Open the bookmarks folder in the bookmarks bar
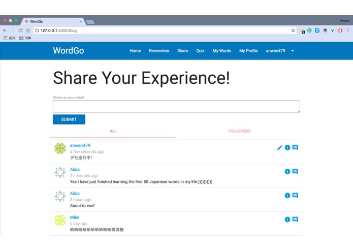 click(25, 38)
